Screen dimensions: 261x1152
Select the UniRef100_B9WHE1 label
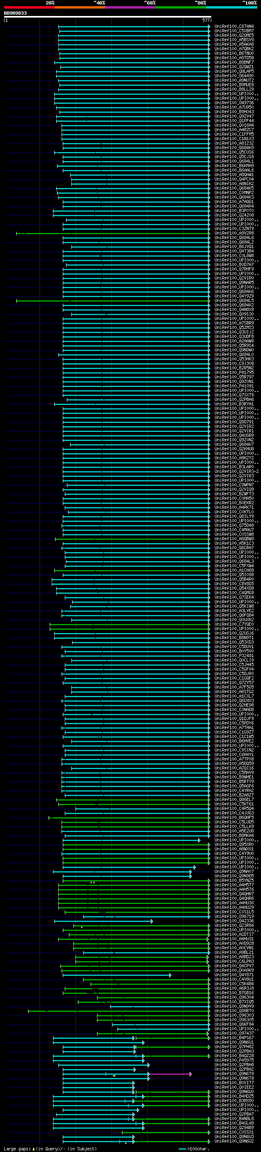tap(234, 778)
